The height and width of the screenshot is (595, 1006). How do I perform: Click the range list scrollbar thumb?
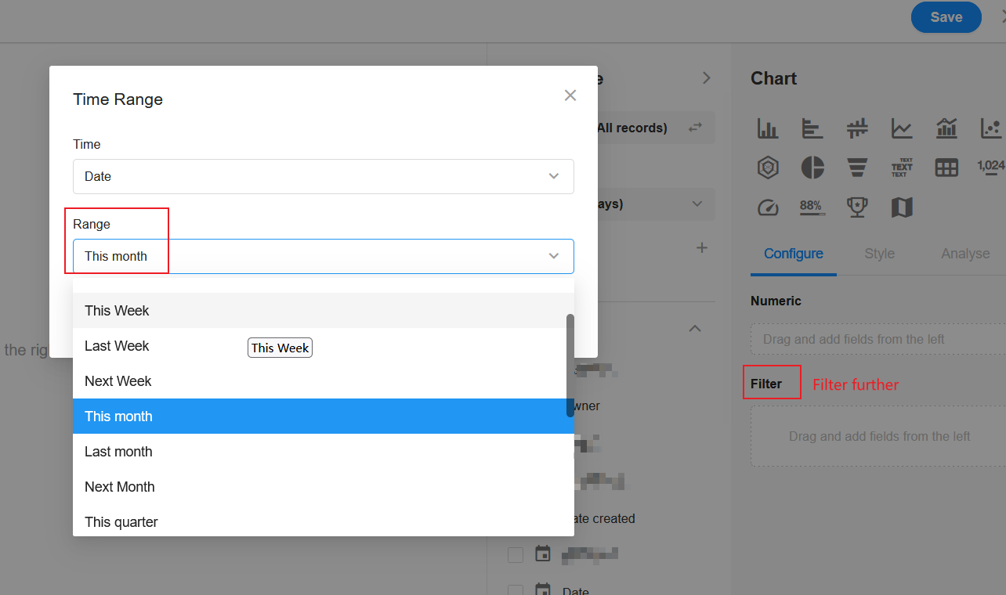click(x=570, y=365)
